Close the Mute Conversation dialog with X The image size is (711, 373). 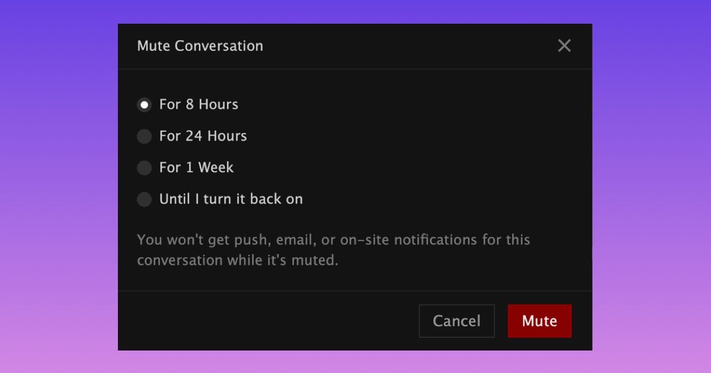tap(564, 46)
